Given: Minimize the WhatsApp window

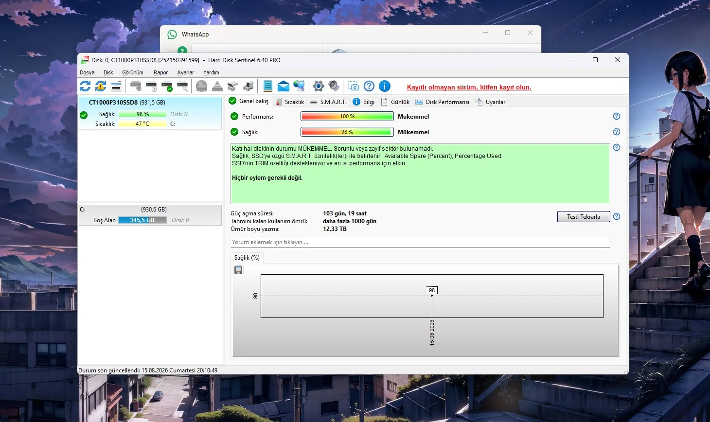Looking at the screenshot, I should click(485, 33).
